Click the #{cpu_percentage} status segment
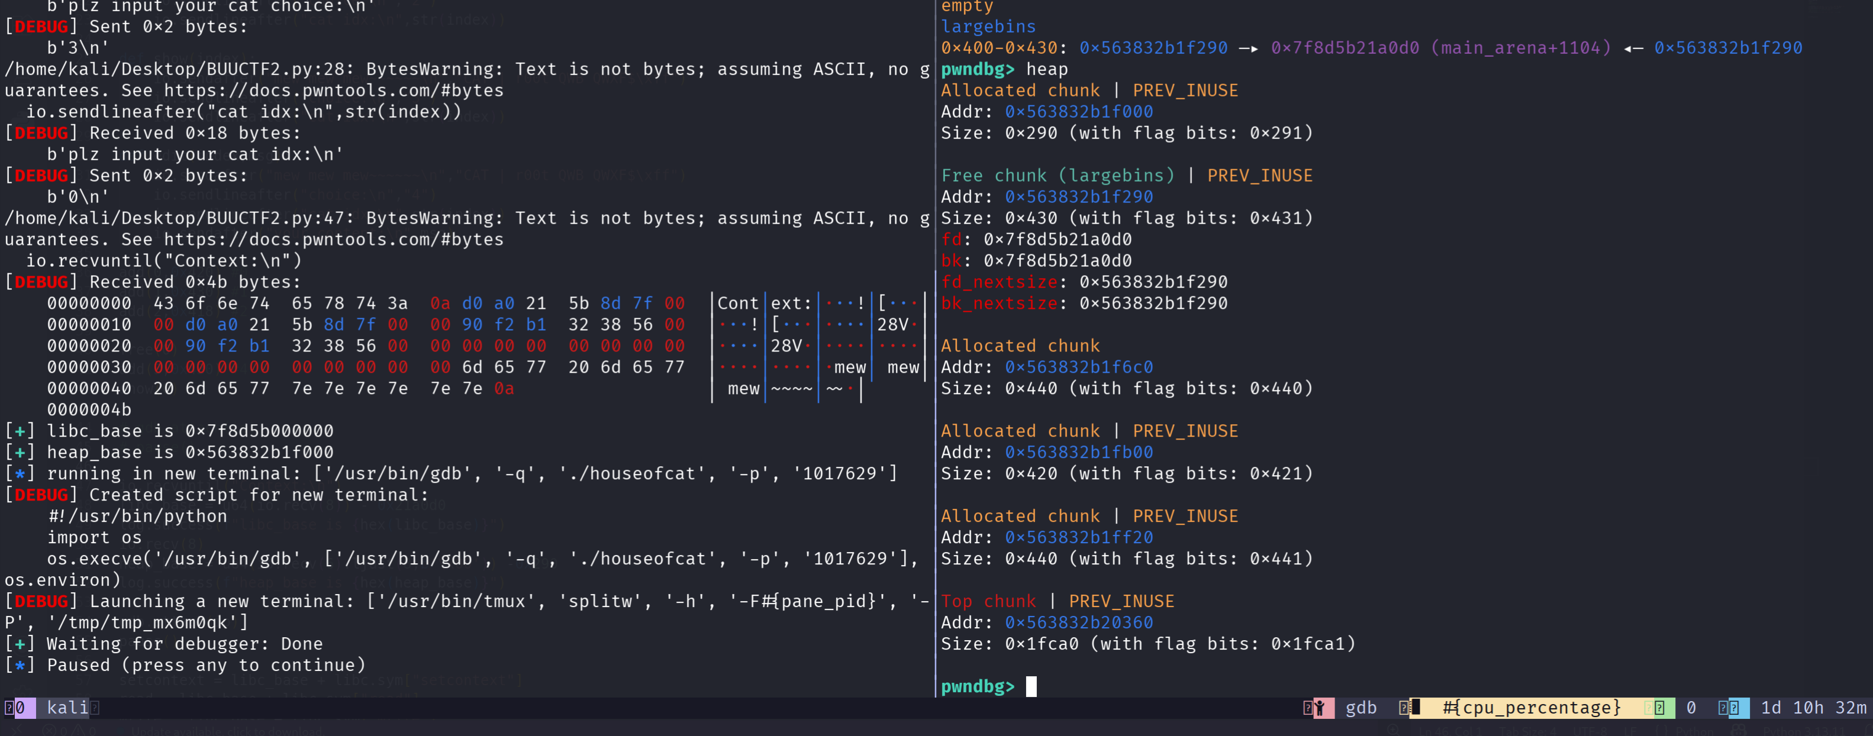Screen dimensions: 1873x736 [x=1532, y=708]
